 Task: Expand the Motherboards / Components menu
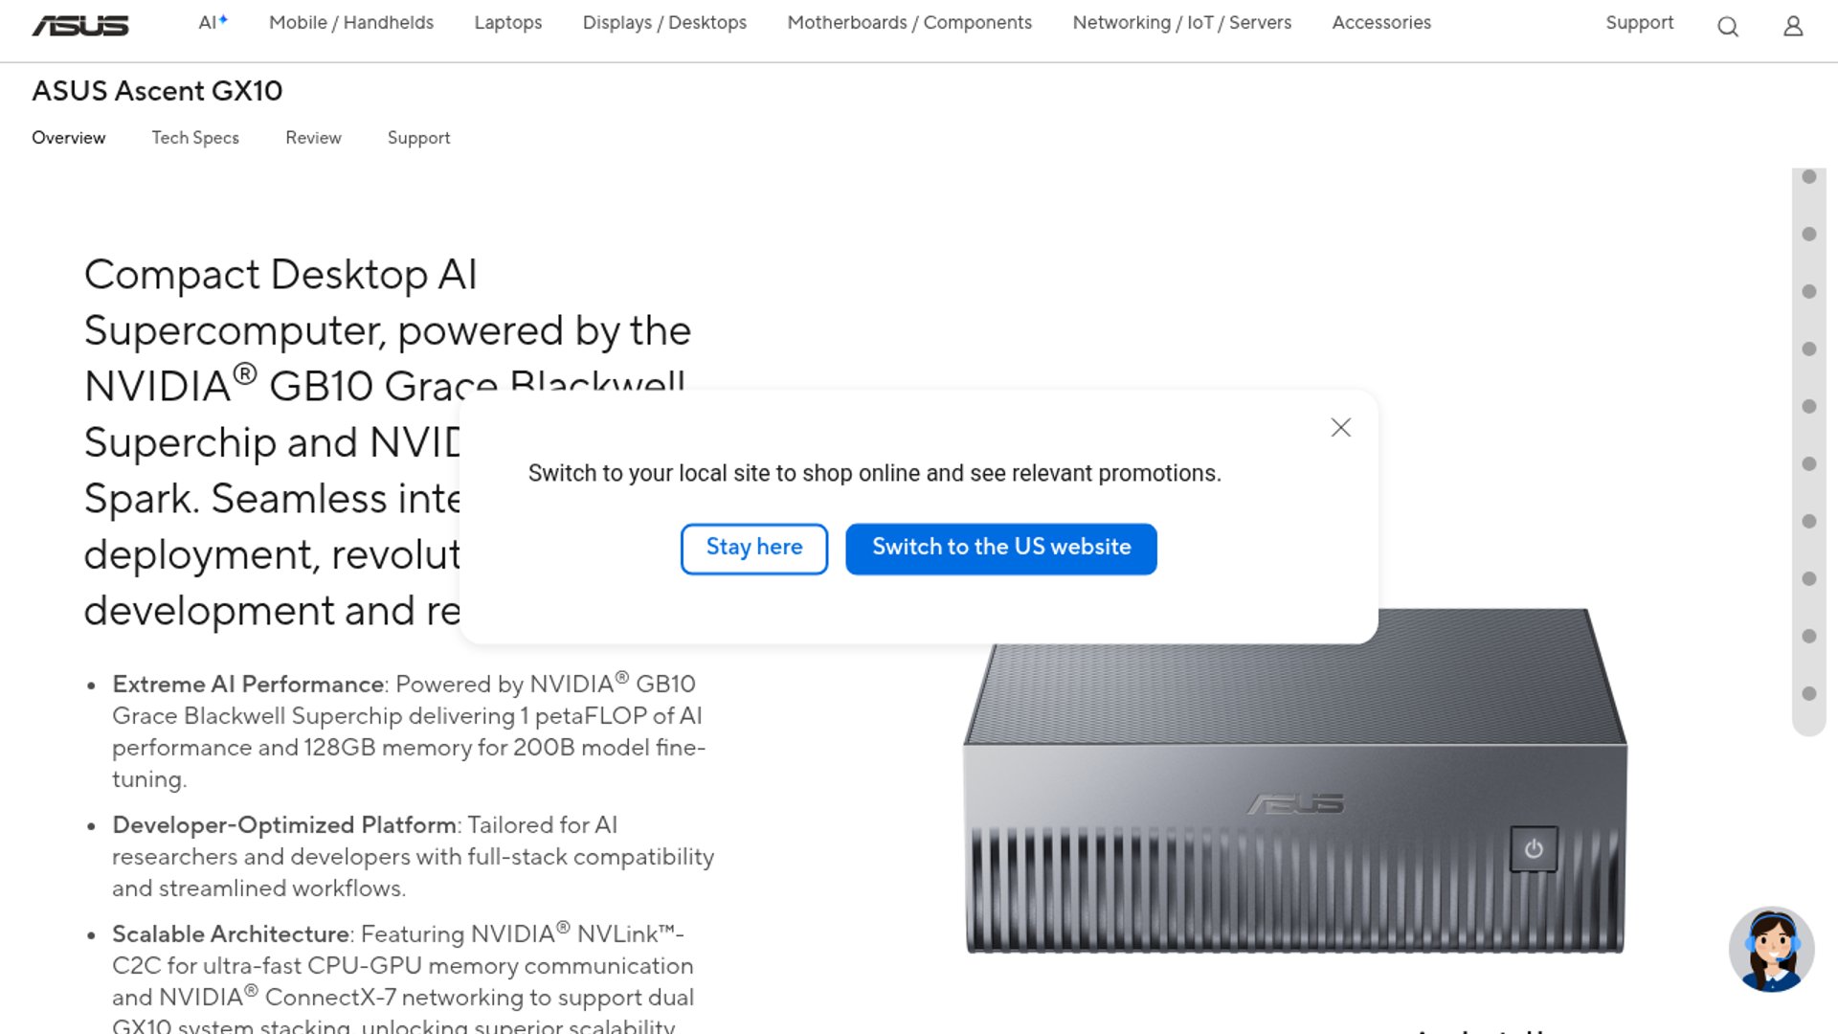909,23
